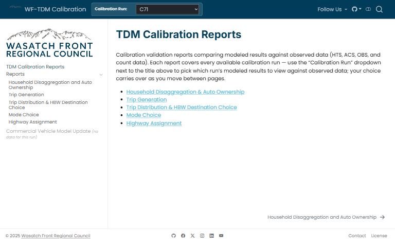Follow Highway Assignment link in bullet list
Screen dimensions: 395x247
tap(154, 123)
